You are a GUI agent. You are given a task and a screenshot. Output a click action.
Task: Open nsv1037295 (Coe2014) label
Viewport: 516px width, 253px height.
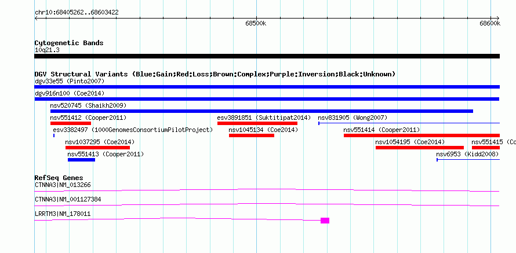100,142
